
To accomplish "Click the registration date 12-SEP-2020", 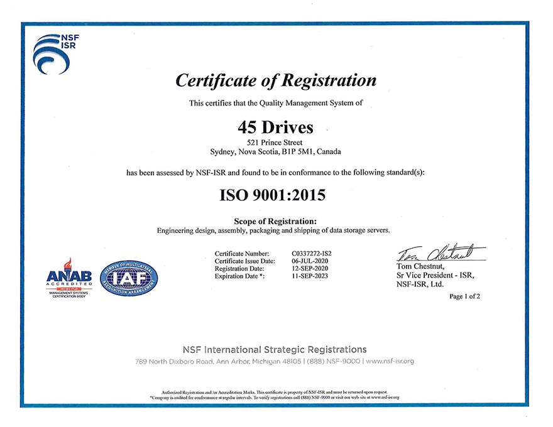I will point(309,268).
